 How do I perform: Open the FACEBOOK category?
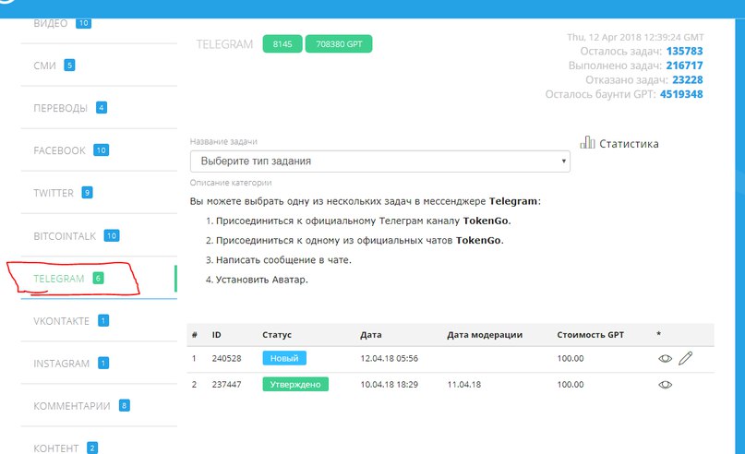click(x=59, y=150)
